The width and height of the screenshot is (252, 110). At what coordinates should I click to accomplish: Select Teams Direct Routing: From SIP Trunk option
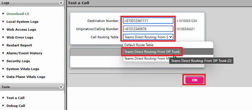[168, 52]
